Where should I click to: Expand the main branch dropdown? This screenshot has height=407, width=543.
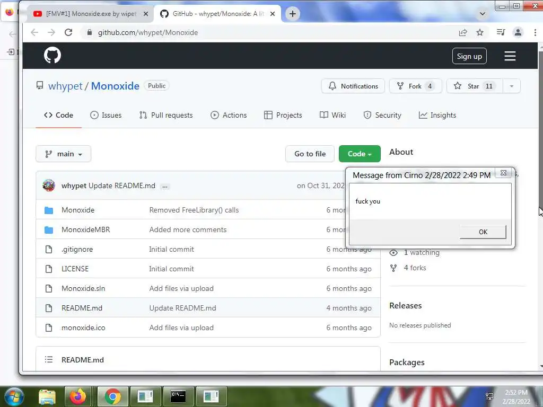coord(64,154)
